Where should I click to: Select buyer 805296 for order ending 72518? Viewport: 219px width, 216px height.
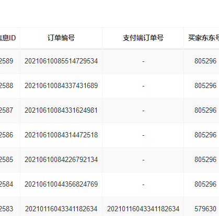tap(205, 135)
